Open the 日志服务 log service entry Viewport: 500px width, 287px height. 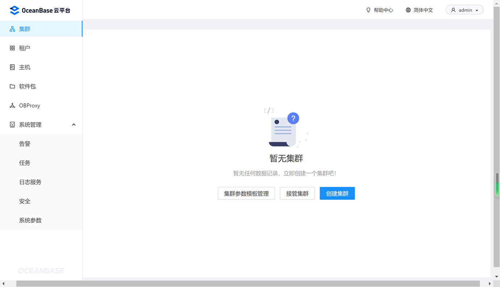30,182
